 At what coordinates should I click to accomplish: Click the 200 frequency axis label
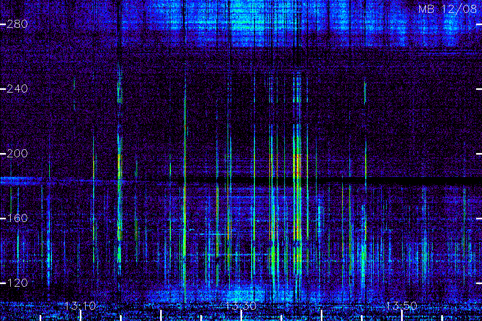click(17, 154)
